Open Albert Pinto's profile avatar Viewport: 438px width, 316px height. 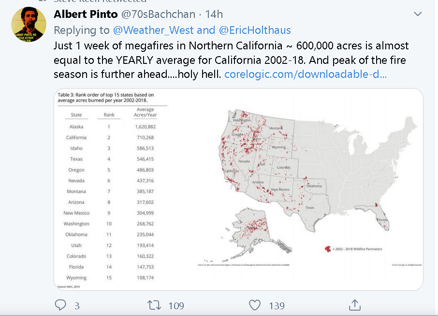(29, 24)
